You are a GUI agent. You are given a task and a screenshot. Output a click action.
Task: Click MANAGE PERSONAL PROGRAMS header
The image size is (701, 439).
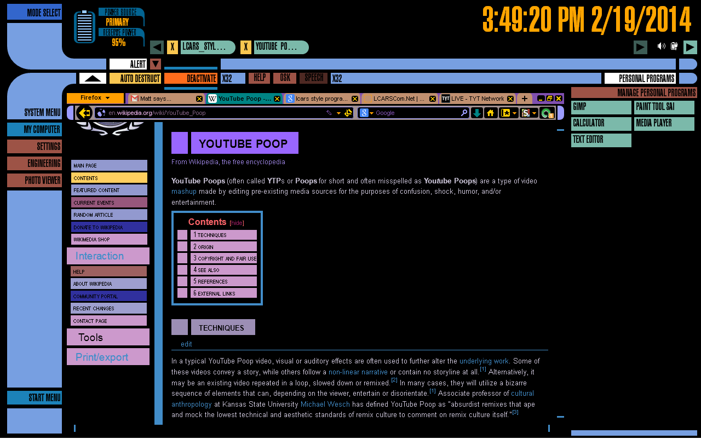(x=634, y=93)
